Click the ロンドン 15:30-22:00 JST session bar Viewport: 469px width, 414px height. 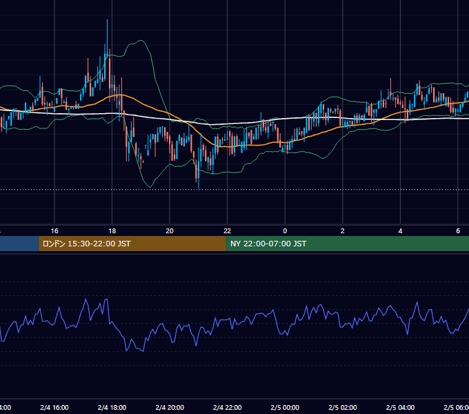(132, 244)
